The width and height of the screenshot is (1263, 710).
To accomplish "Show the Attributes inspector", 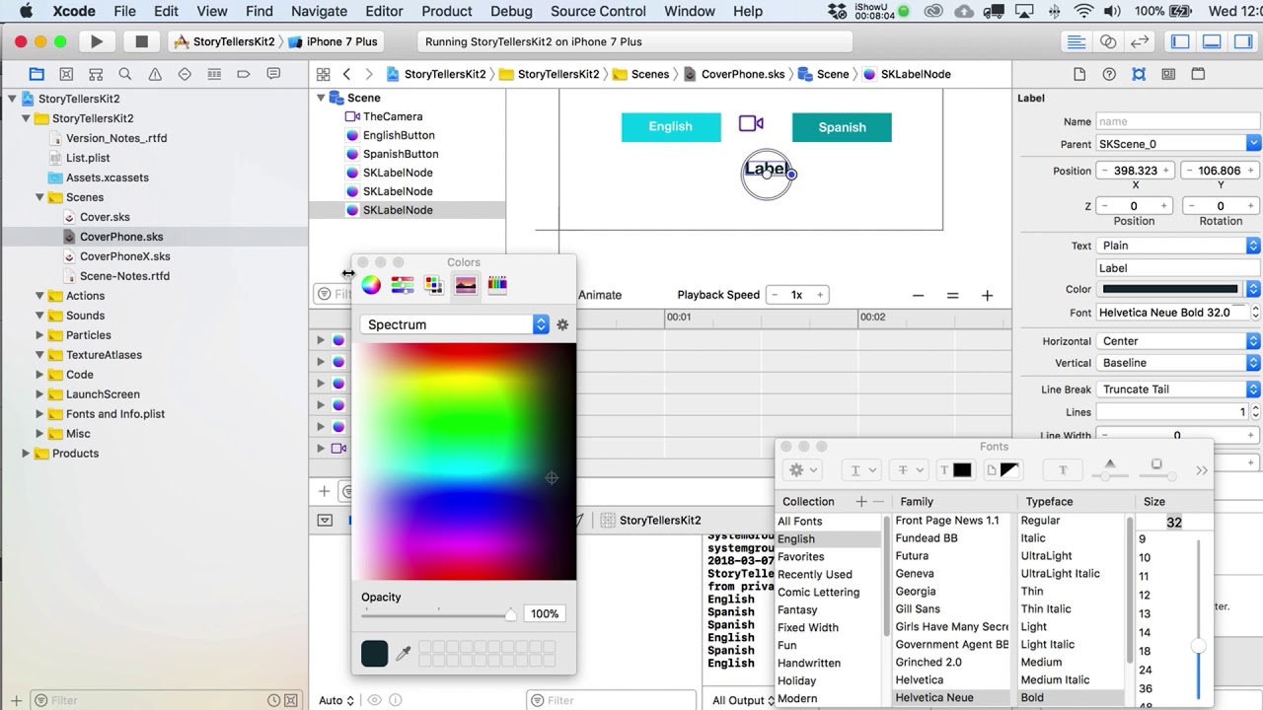I will [1139, 74].
